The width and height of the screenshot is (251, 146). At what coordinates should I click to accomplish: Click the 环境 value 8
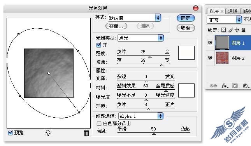click(x=146, y=104)
